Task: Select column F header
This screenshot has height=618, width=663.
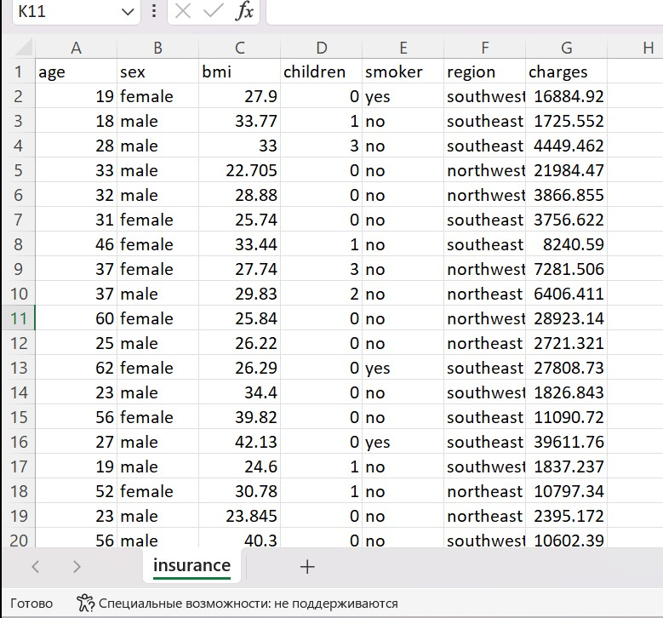Action: (x=484, y=48)
